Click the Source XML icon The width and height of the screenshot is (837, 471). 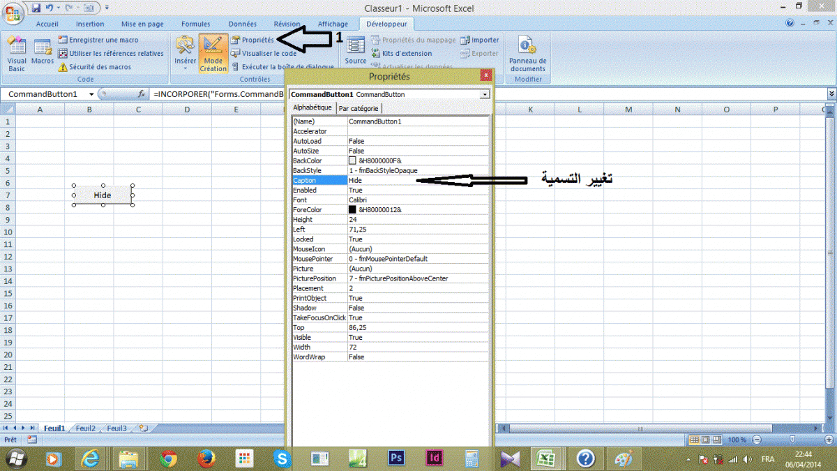pyautogui.click(x=356, y=50)
